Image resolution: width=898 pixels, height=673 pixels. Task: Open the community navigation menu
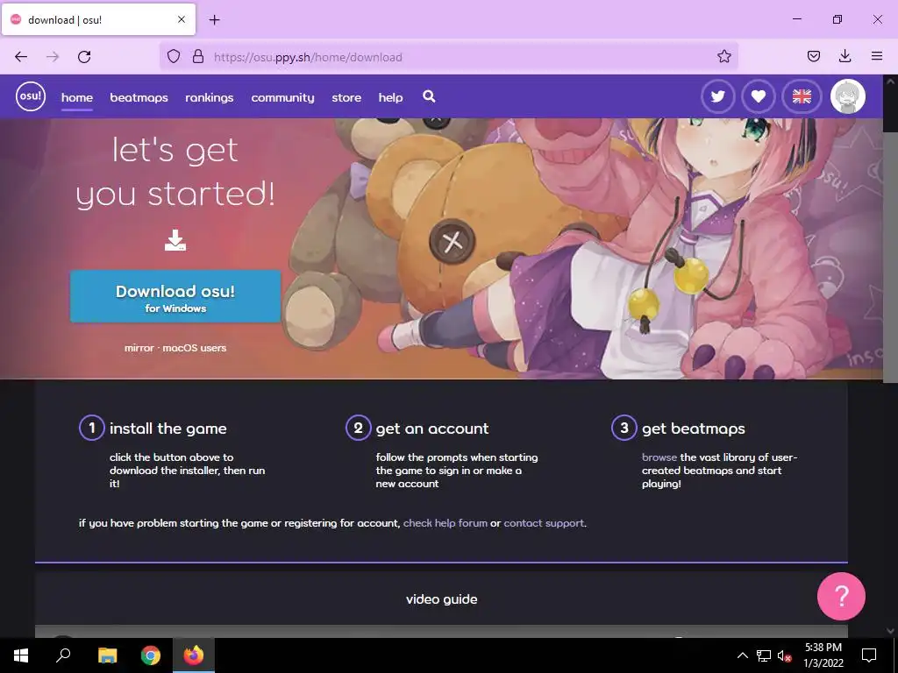283,97
